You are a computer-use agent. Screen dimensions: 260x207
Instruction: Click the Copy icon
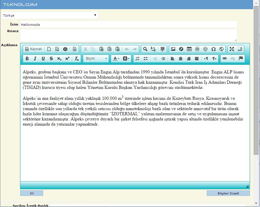click(x=93, y=49)
